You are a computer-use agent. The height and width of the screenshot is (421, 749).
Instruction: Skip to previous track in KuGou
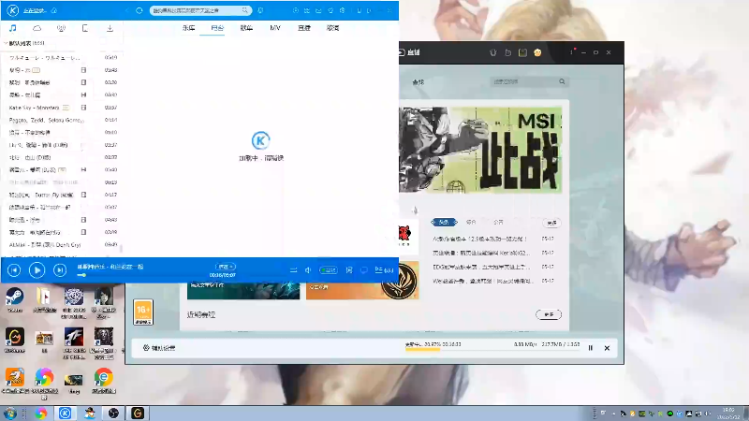pyautogui.click(x=14, y=270)
